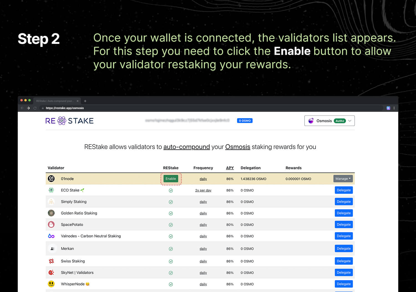
Task: Delegate to Merkan
Action: tap(344, 248)
